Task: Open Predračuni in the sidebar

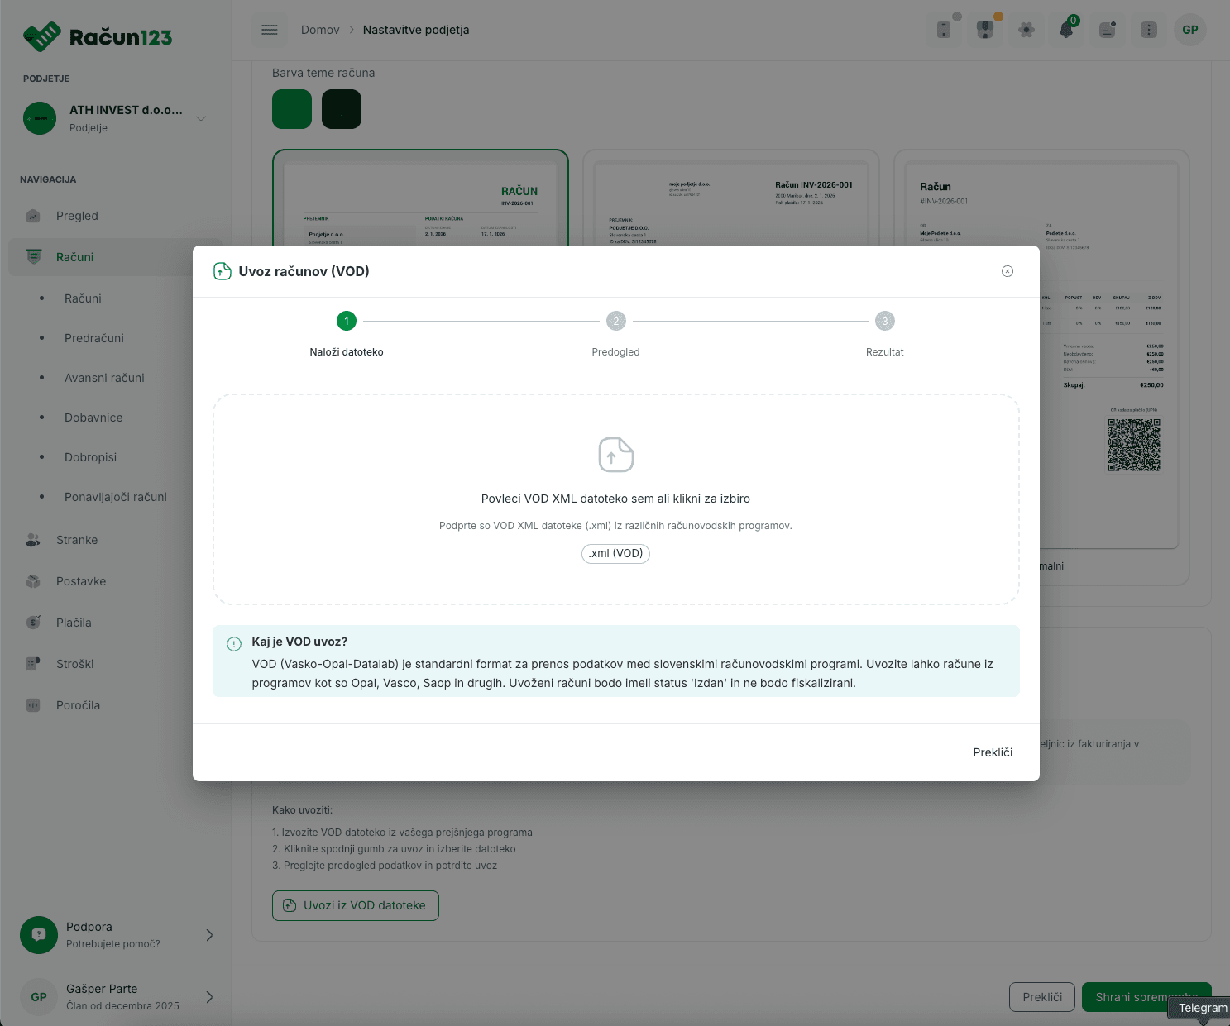Action: point(94,338)
